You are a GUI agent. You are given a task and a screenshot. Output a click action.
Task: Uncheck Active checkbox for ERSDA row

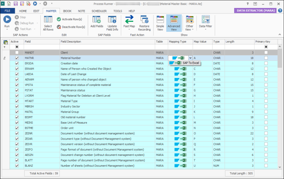(17, 63)
